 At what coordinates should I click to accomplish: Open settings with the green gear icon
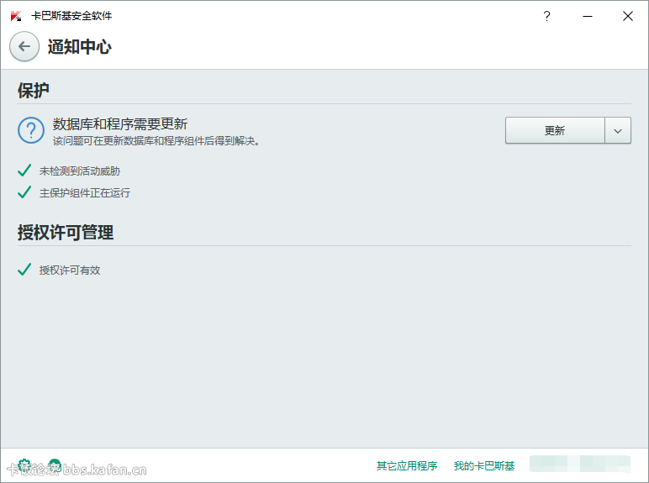pos(25,465)
